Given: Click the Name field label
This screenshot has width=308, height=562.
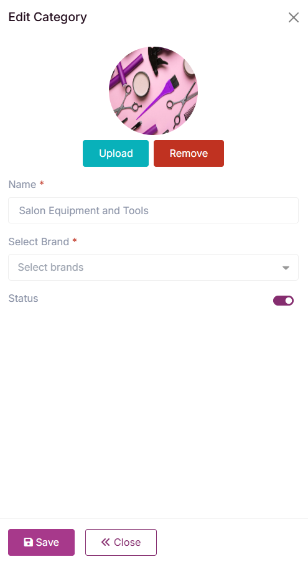Looking at the screenshot, I should [x=22, y=184].
